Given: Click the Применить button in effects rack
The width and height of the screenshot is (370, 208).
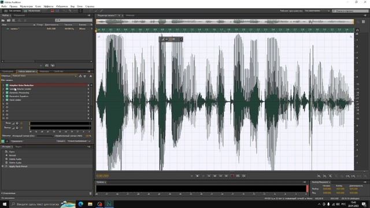Looking at the screenshot, I should (17, 141).
